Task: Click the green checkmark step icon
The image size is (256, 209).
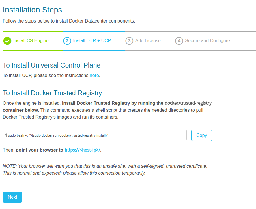Action: [7, 41]
